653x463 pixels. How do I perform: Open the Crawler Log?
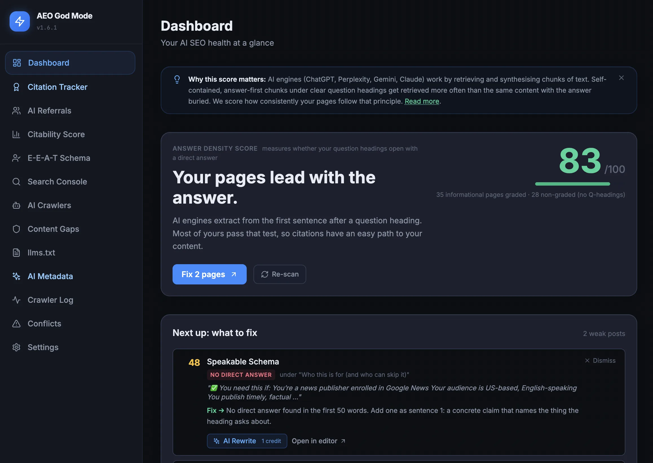70,300
